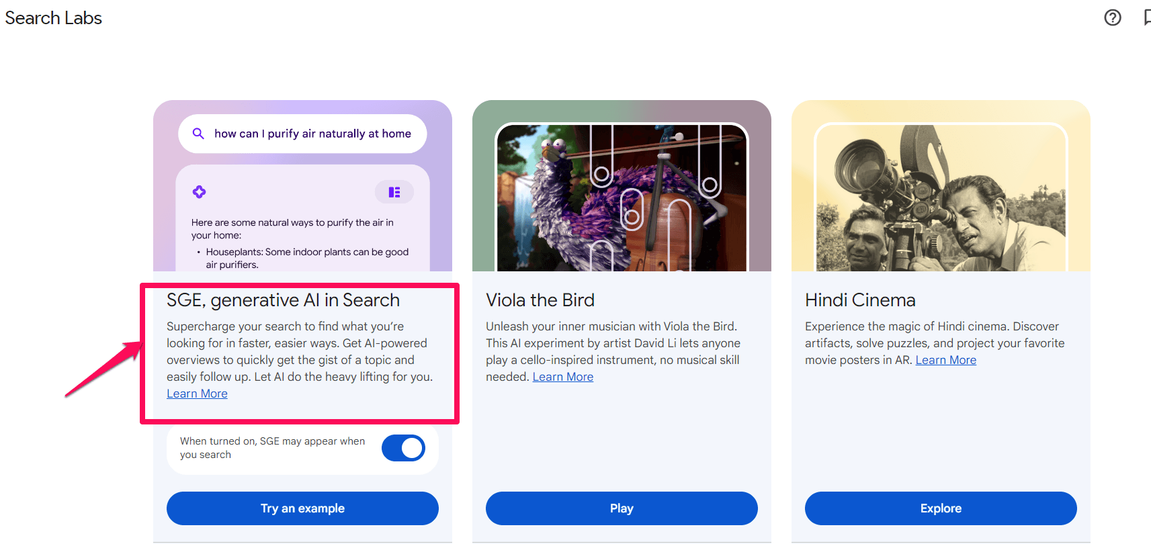Viewport: 1151px width, 544px height.
Task: Click the layout view icon in SGE preview
Action: (394, 192)
